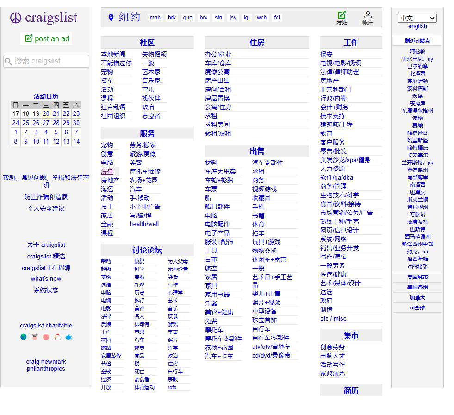This screenshot has width=454, height=415.
Task: Select the que area tab
Action: pyautogui.click(x=187, y=18)
